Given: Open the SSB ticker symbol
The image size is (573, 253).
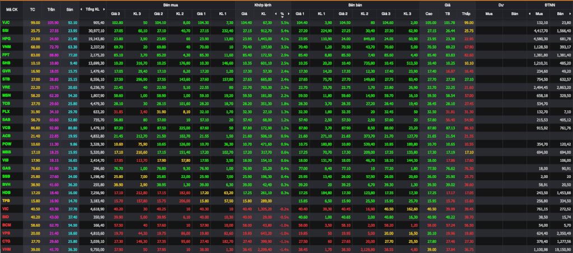Looking at the screenshot, I should tap(6, 175).
